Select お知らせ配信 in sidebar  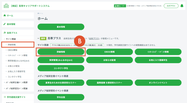pyautogui.click(x=13, y=66)
